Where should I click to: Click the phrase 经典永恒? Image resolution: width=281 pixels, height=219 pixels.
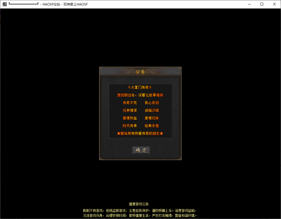tap(152, 126)
